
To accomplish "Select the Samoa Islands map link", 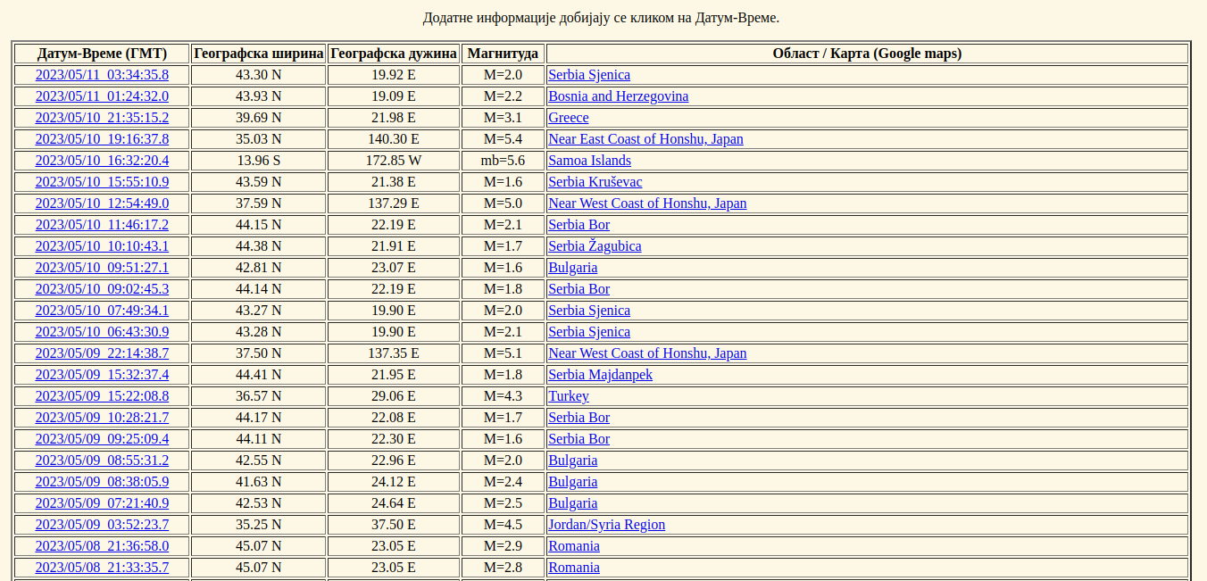I will point(589,161).
